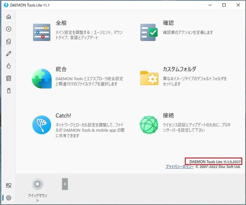
Task: Click the Settings gear in sidebar
Action: click(x=8, y=198)
